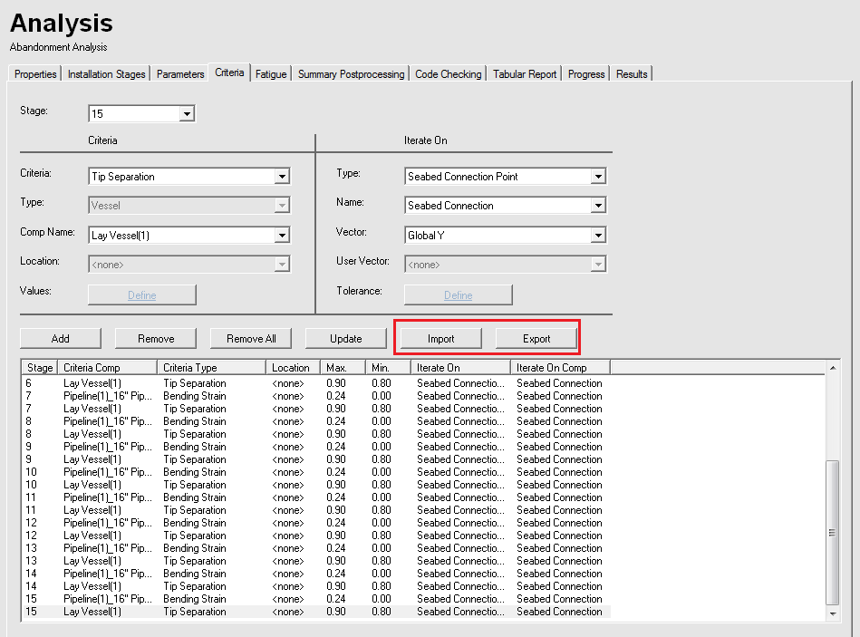The height and width of the screenshot is (637, 860).
Task: Open the Seabed Connection Name dropdown
Action: (x=597, y=206)
